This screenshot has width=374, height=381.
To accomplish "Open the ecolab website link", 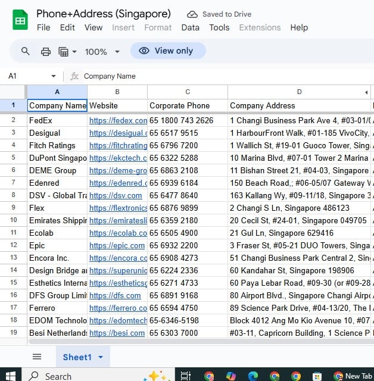I will click(118, 233).
